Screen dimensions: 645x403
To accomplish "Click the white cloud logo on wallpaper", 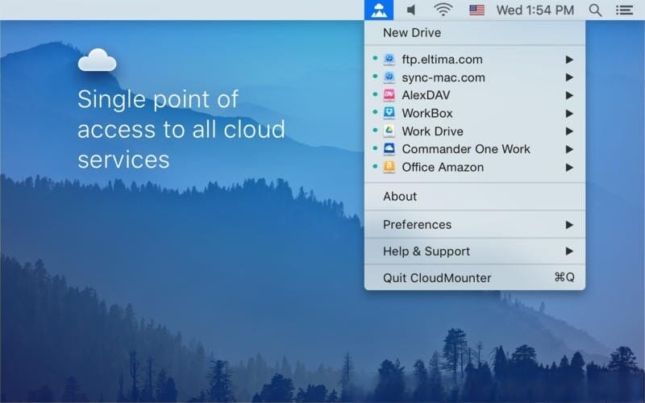I will [x=97, y=60].
